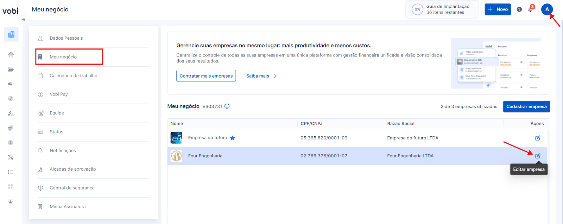This screenshot has width=563, height=224.
Task: Select the Empresa do futuro name cell
Action: (x=208, y=138)
